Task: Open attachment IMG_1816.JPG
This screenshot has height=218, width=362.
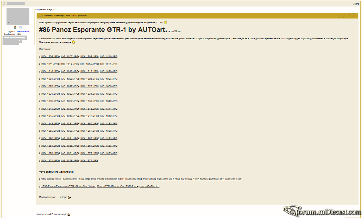Action: (50, 71)
